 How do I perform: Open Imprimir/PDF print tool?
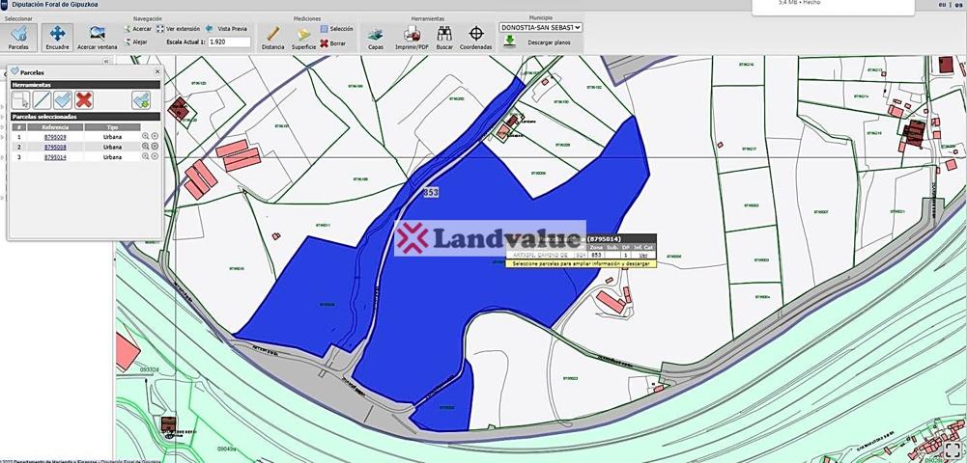(412, 39)
